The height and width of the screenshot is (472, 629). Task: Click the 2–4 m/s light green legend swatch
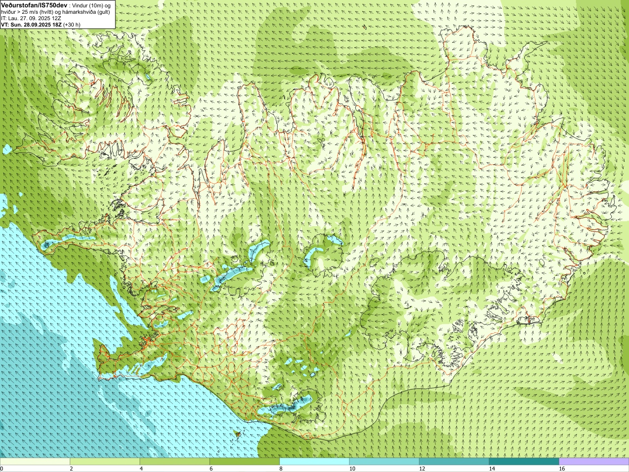coord(105,462)
